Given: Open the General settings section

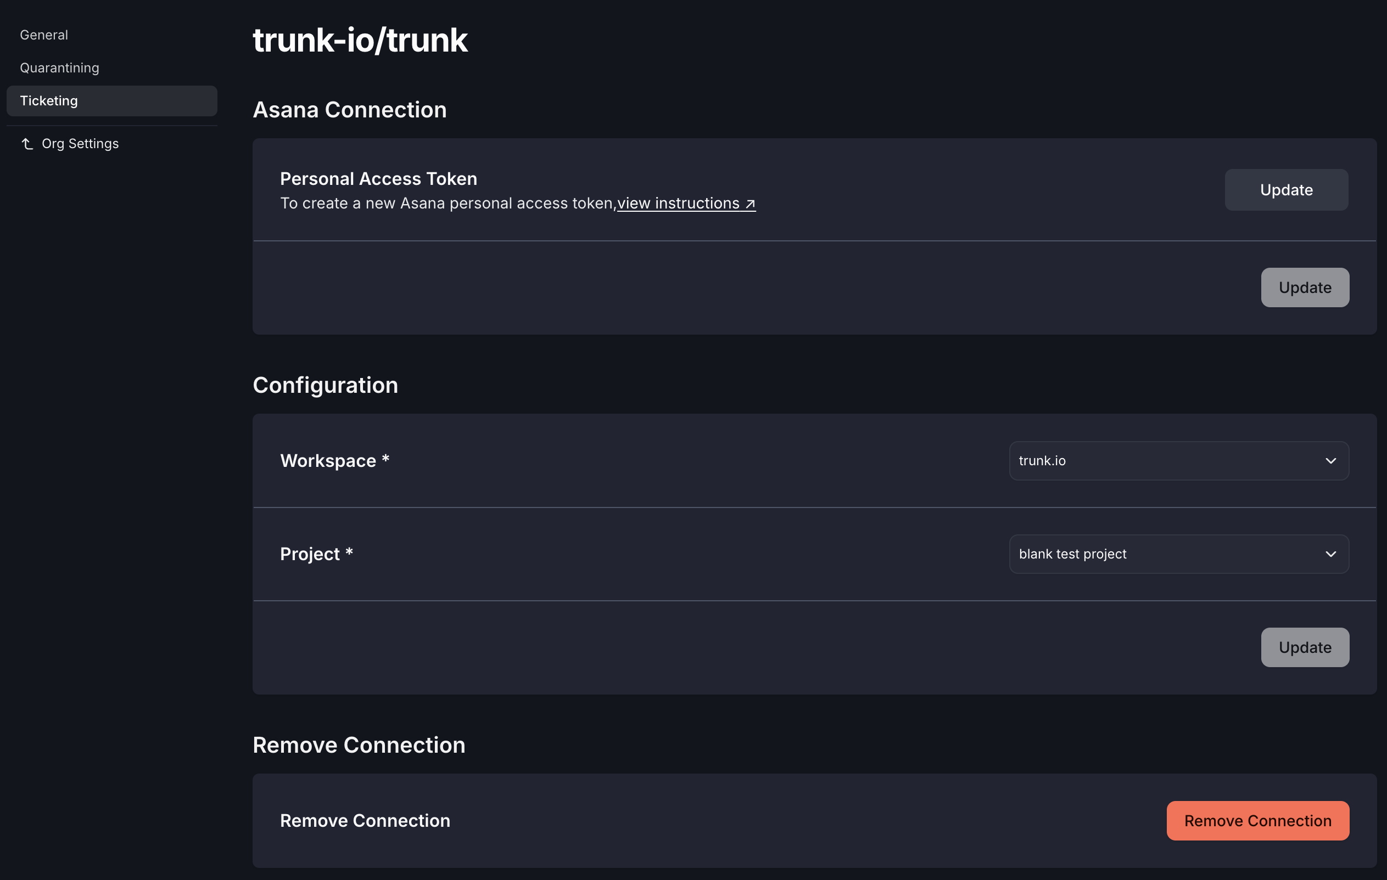Looking at the screenshot, I should pyautogui.click(x=44, y=35).
